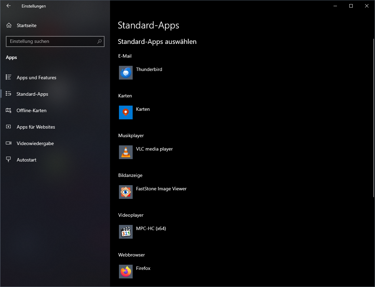Click the Autostart sidebar icon
The image size is (375, 287).
9,159
